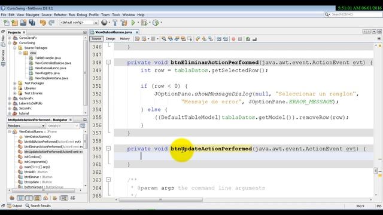383x215 pixels.
Task: Click the Build Project hammer icon
Action: click(x=115, y=23)
